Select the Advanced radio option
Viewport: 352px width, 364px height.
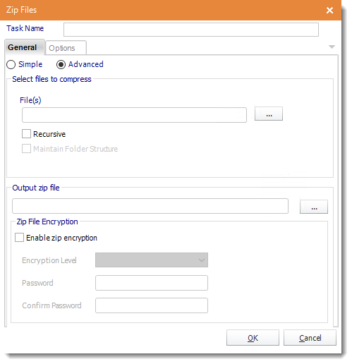[x=61, y=64]
